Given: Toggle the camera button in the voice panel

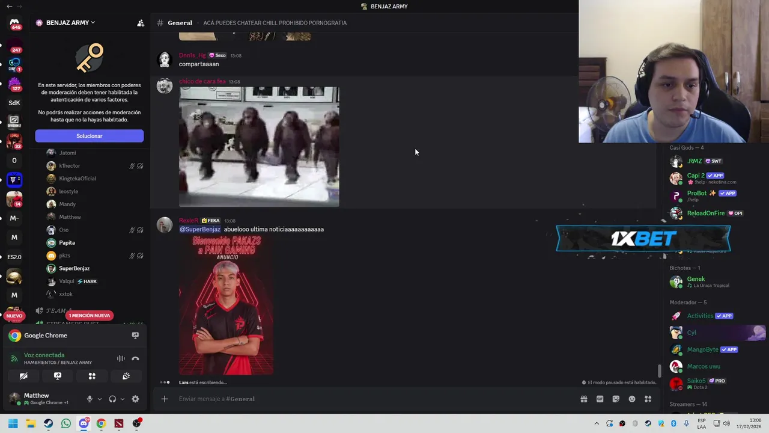Looking at the screenshot, I should [23, 376].
